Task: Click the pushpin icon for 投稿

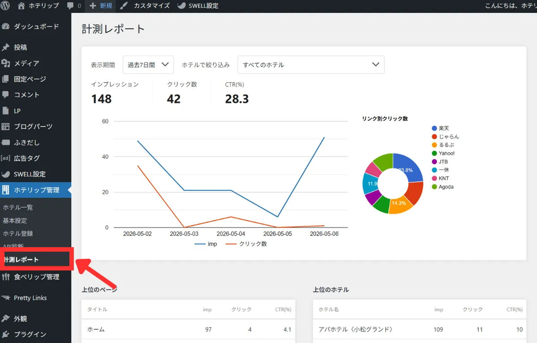Action: click(x=6, y=47)
